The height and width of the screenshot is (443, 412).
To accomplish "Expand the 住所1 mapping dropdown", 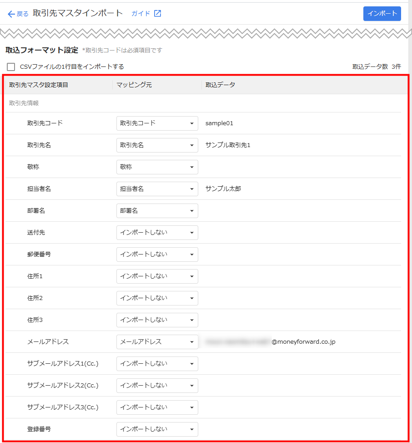I will click(x=157, y=276).
